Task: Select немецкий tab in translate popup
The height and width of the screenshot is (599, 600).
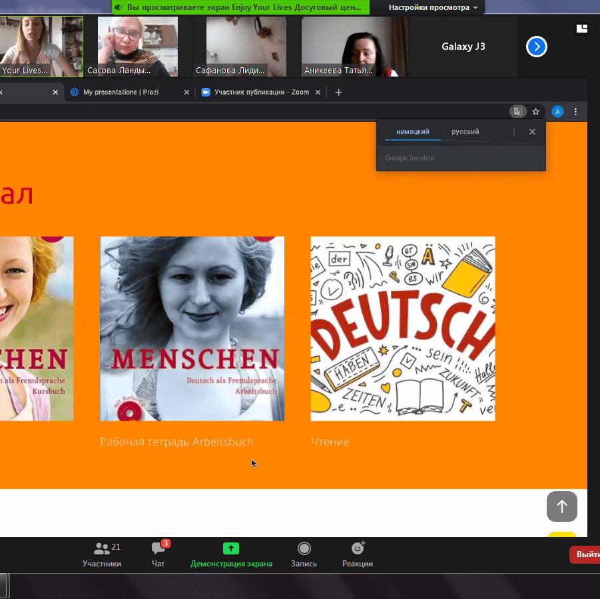Action: click(413, 132)
